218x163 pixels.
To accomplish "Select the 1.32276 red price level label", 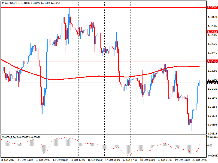I will coord(212,61).
